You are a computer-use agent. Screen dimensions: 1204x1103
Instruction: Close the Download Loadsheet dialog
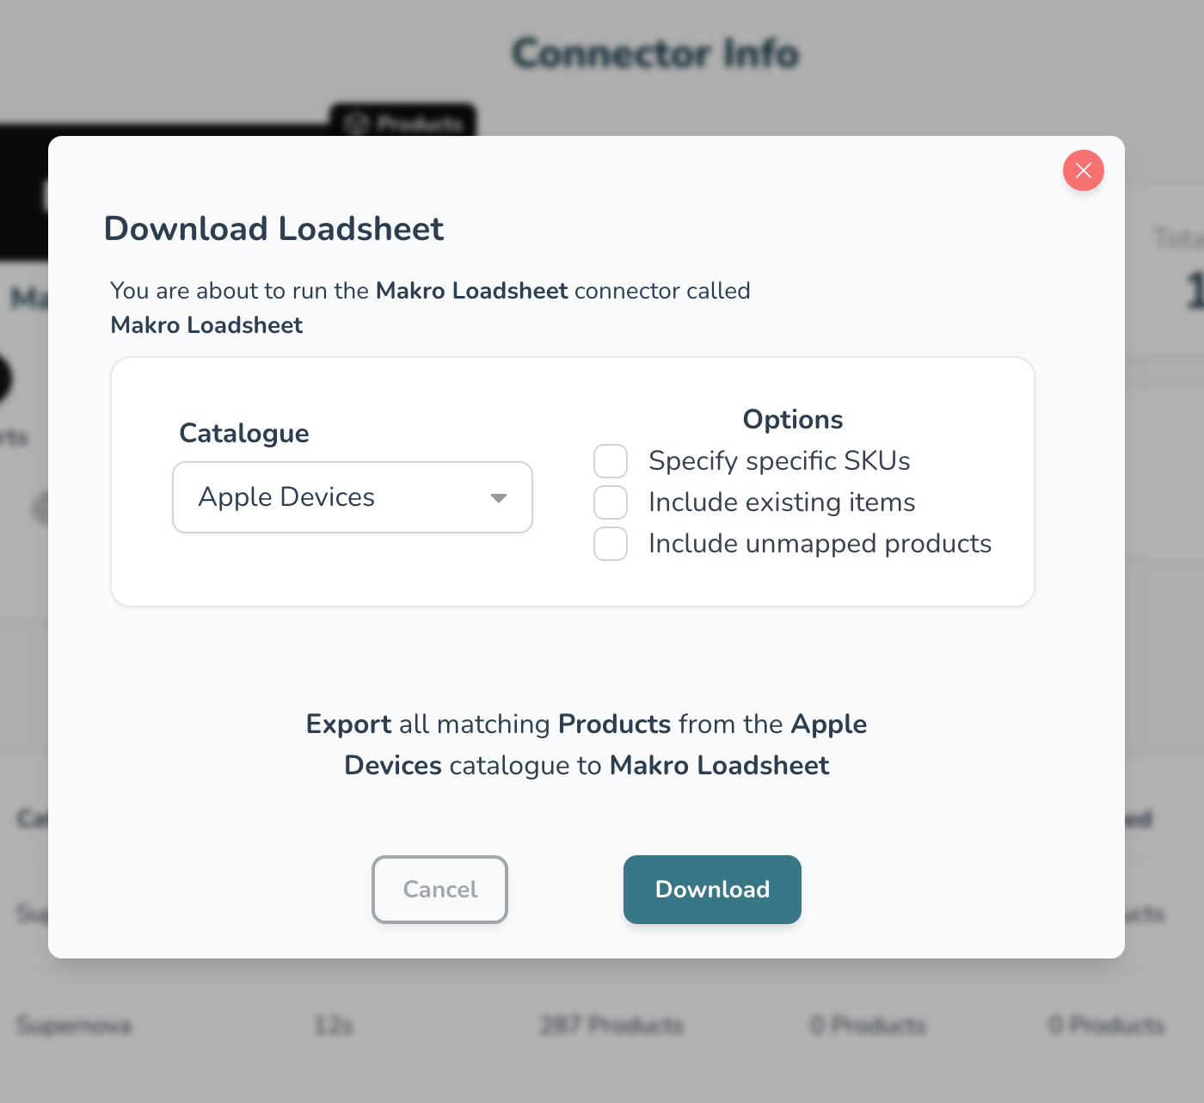tap(1083, 170)
